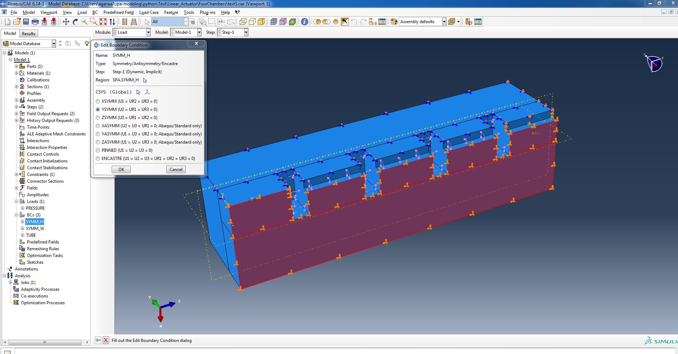Expand the Materials (1) tree node
Viewport: 678px width, 354px height.
click(16, 73)
